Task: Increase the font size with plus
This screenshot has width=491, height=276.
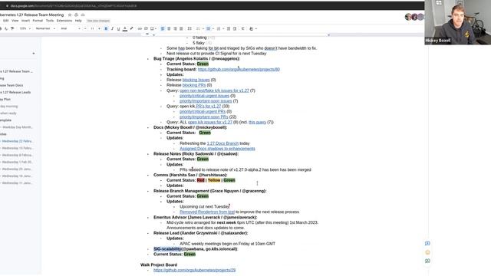Action: (x=99, y=28)
